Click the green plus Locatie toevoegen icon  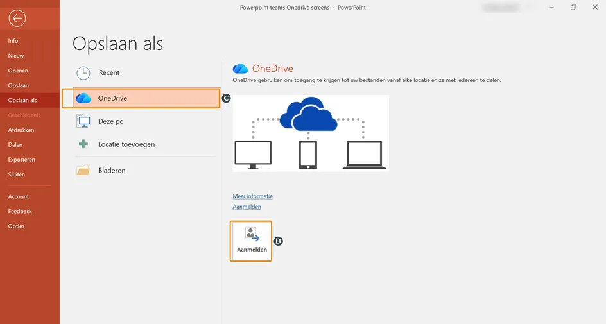tap(83, 144)
